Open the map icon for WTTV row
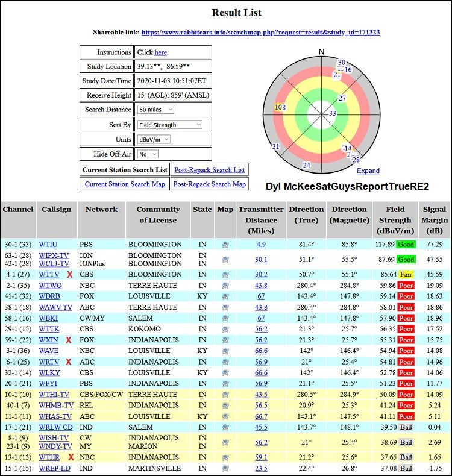Viewport: 452px width, 476px height. (225, 274)
